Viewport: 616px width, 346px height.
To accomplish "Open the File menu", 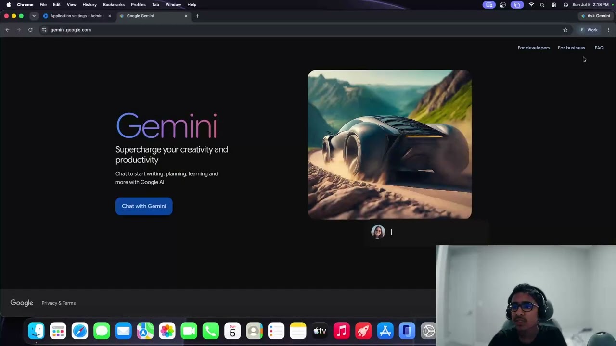I will click(x=43, y=5).
